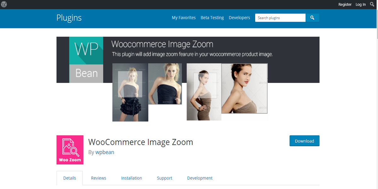This screenshot has width=378, height=189.
Task: Switch to the Reviews tab
Action: (99, 178)
